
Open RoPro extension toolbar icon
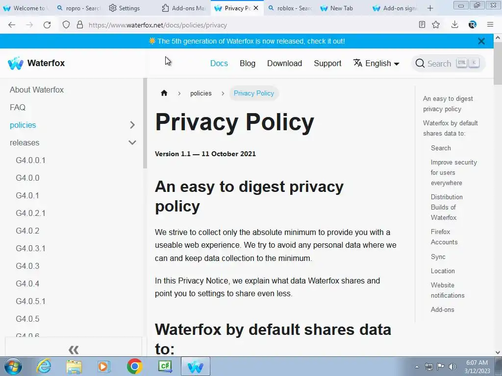coord(472,24)
